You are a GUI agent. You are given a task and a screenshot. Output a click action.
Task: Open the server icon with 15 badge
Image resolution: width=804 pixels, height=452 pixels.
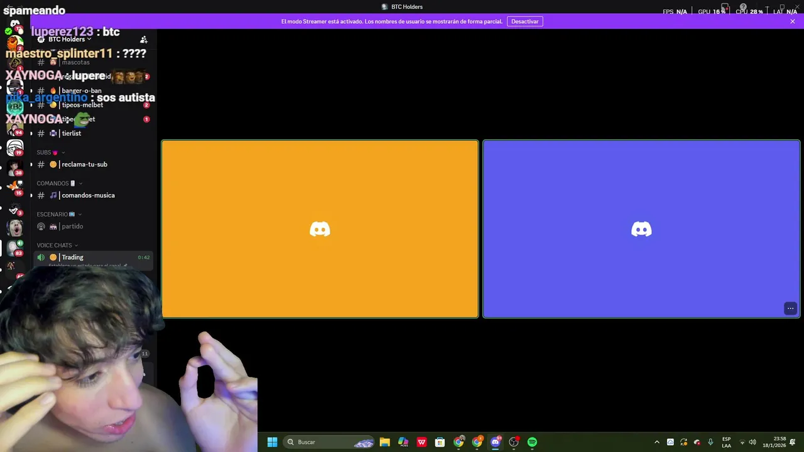point(15,188)
